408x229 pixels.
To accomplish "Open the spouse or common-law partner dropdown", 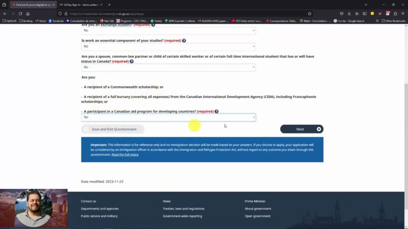I will 168,67.
